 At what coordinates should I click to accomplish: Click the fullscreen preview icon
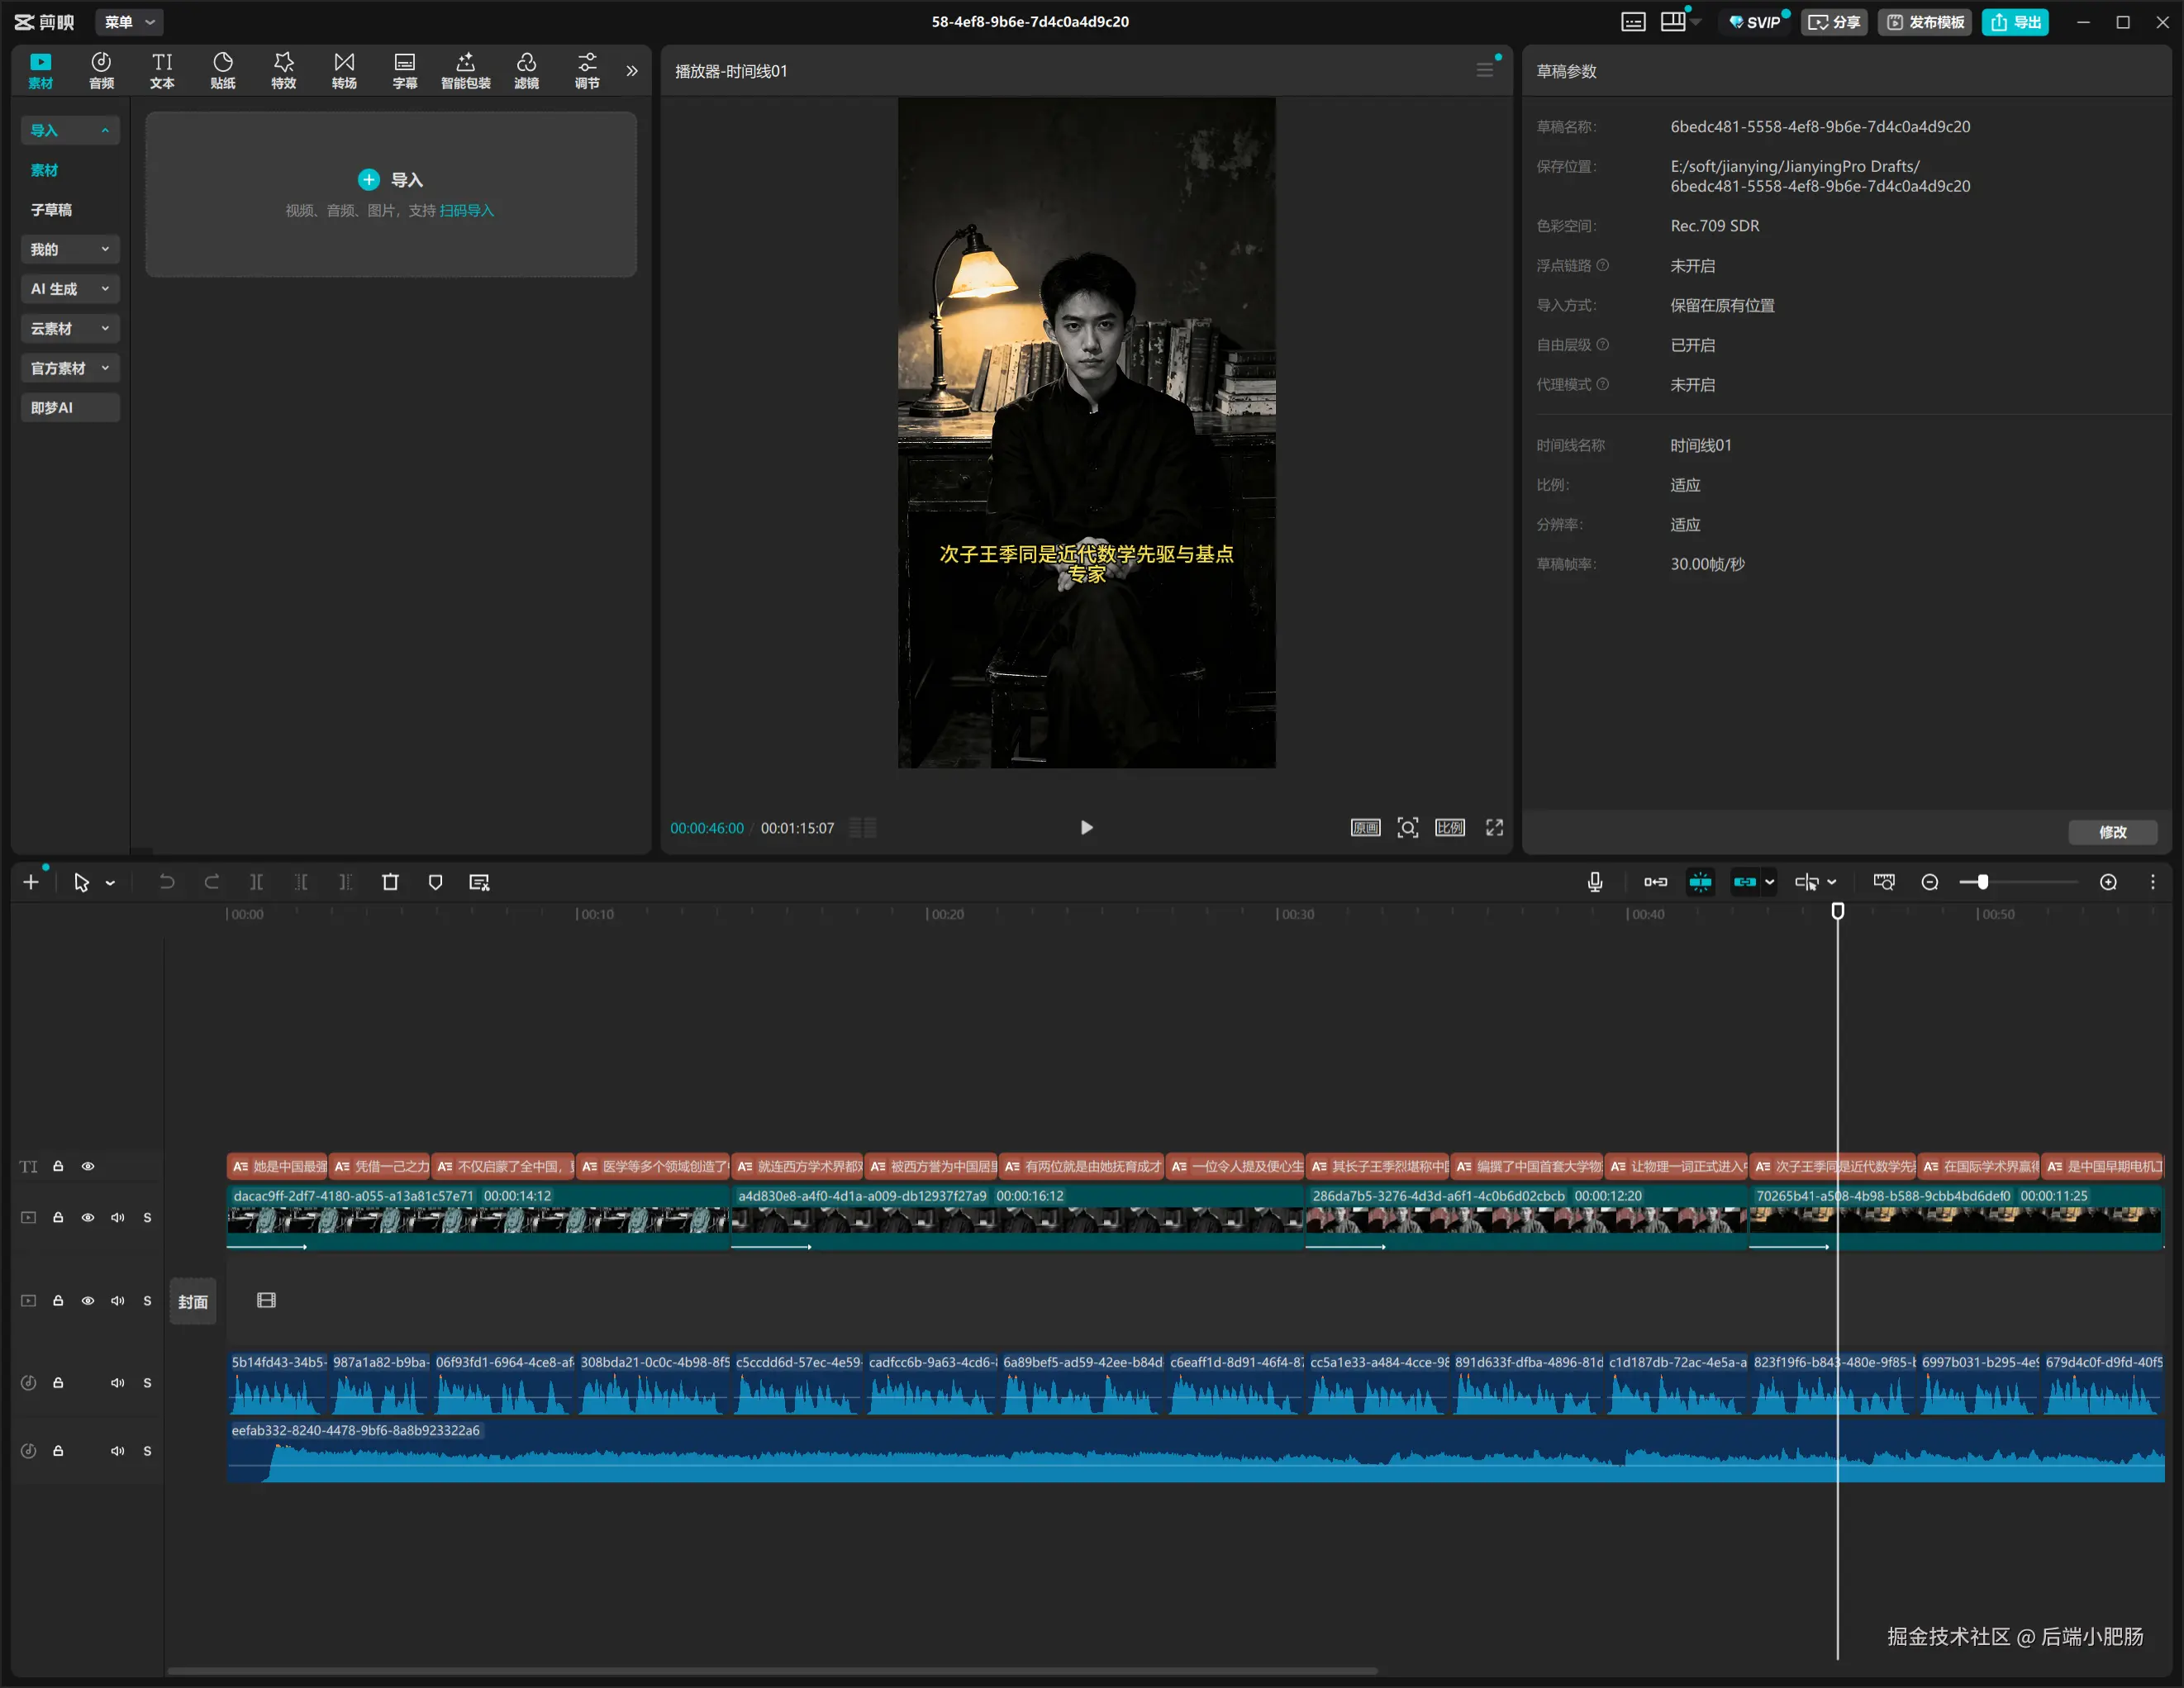pos(1494,828)
